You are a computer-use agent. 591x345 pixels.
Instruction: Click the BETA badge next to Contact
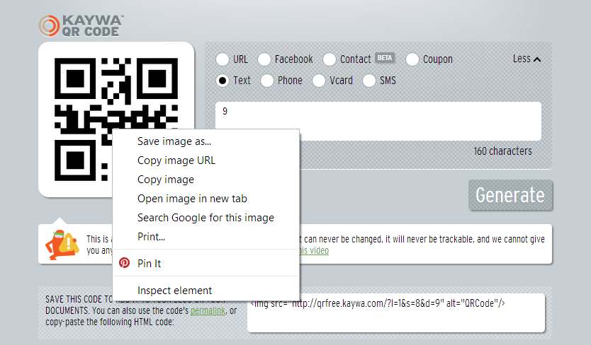click(x=385, y=58)
